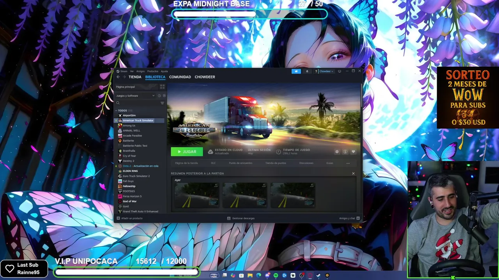Open Punto de encuentro link
This screenshot has width=499, height=280.
click(x=241, y=163)
